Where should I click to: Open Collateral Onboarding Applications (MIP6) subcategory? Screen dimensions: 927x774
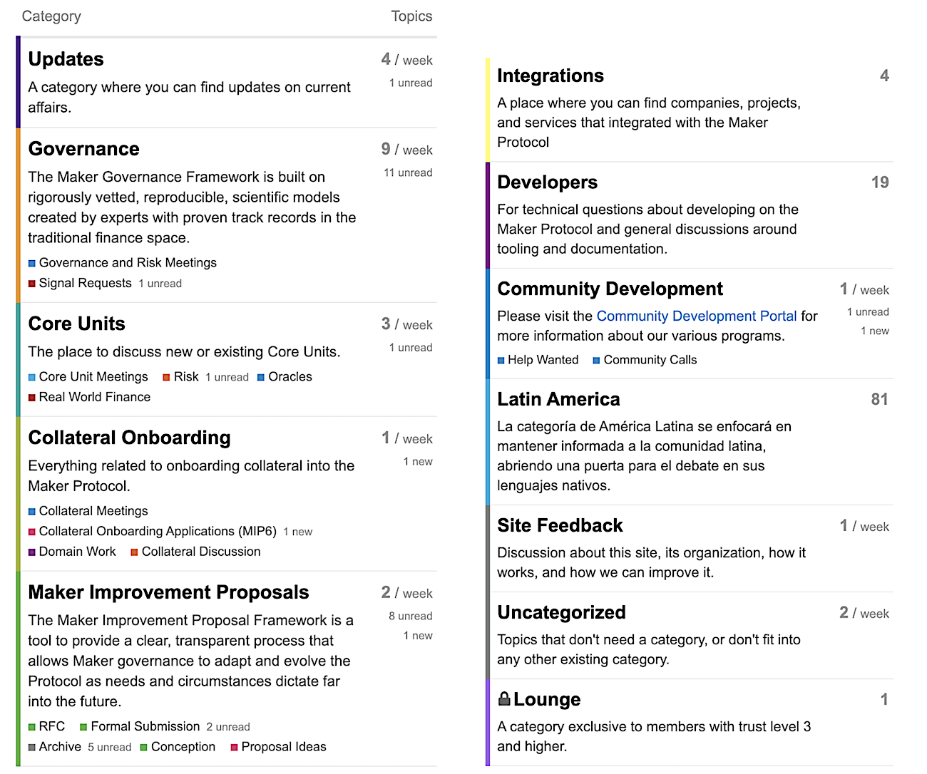(x=158, y=532)
